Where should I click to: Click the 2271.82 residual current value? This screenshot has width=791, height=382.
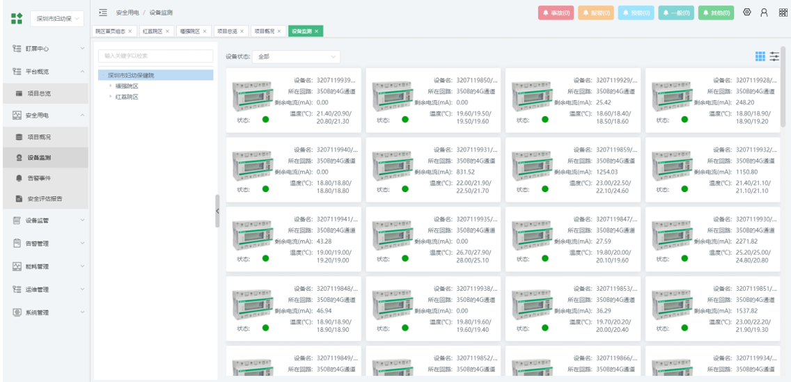pyautogui.click(x=748, y=241)
